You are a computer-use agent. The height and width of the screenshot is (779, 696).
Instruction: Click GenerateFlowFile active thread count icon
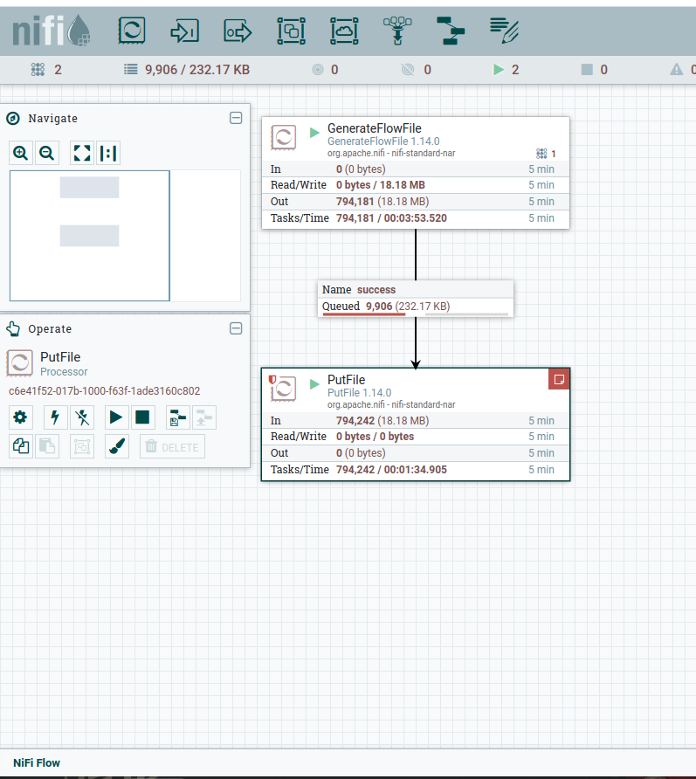tap(541, 154)
